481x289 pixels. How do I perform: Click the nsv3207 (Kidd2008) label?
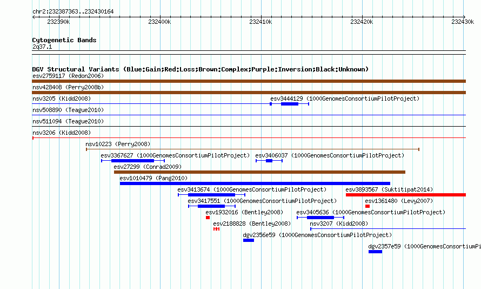339,224
